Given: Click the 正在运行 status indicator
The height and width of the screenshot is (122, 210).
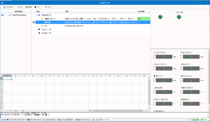Looking at the screenshot, I should pyautogui.click(x=194, y=120).
